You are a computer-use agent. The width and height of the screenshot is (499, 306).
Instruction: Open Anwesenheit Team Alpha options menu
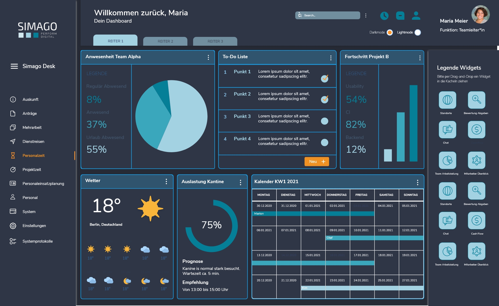(208, 57)
